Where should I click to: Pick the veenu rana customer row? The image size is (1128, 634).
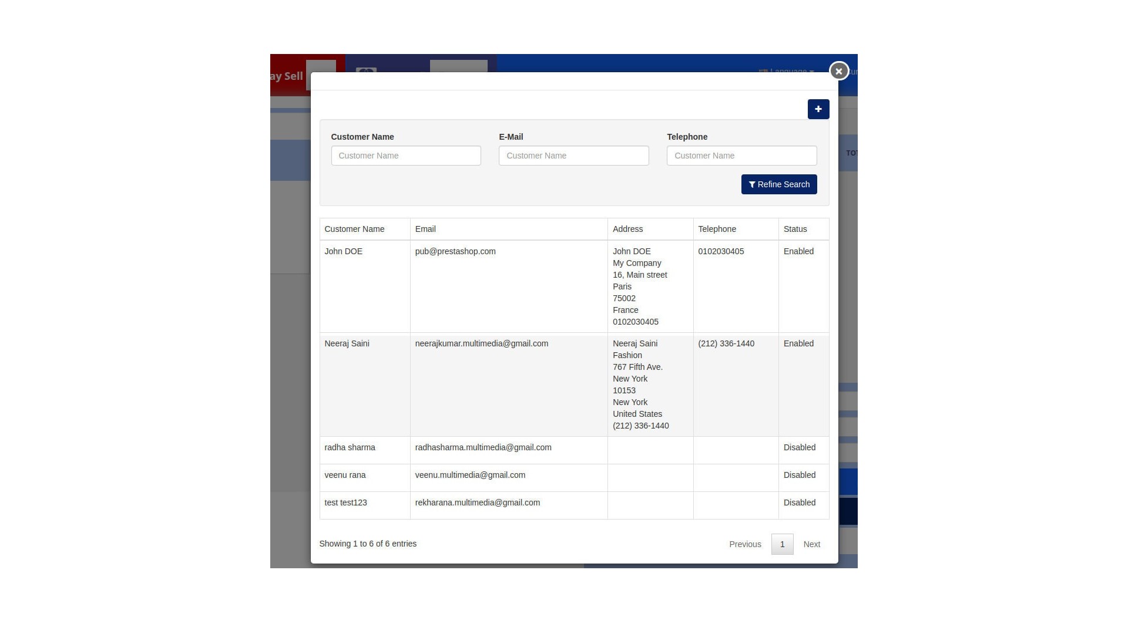point(345,475)
